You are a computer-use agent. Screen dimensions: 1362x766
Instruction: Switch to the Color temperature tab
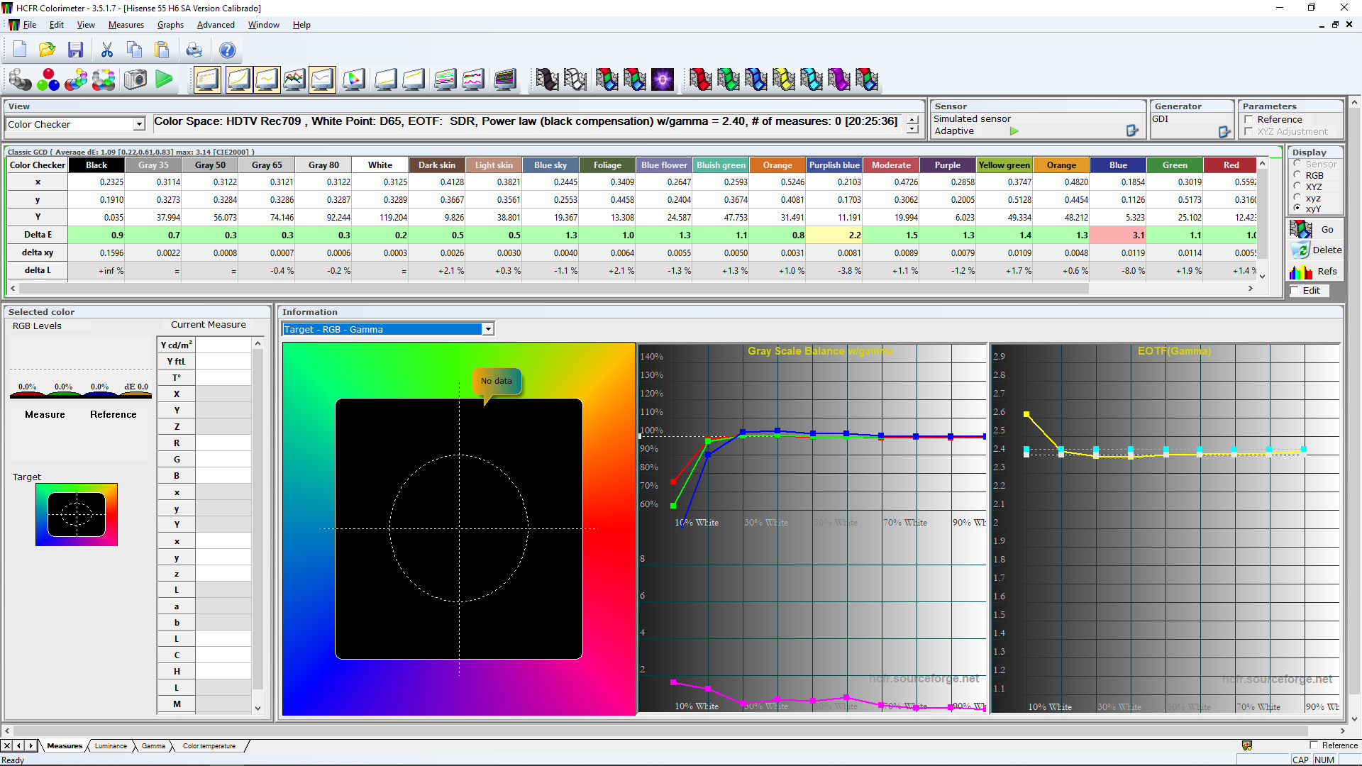point(209,746)
